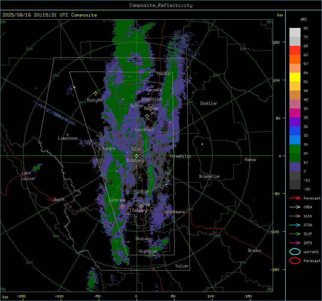Click the asterisk marker above Limestone label

[x=68, y=135]
